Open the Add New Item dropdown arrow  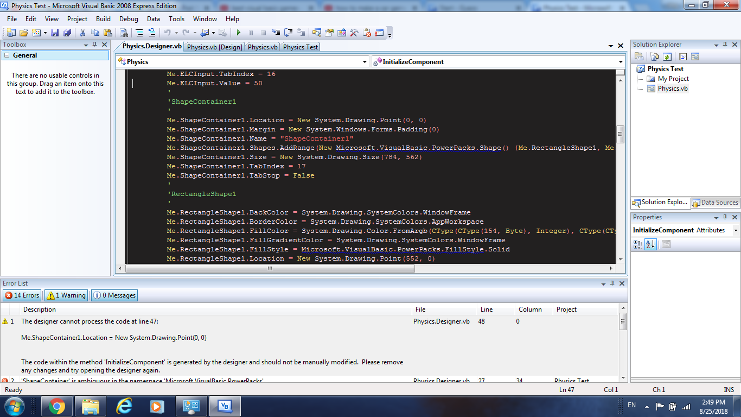click(45, 33)
